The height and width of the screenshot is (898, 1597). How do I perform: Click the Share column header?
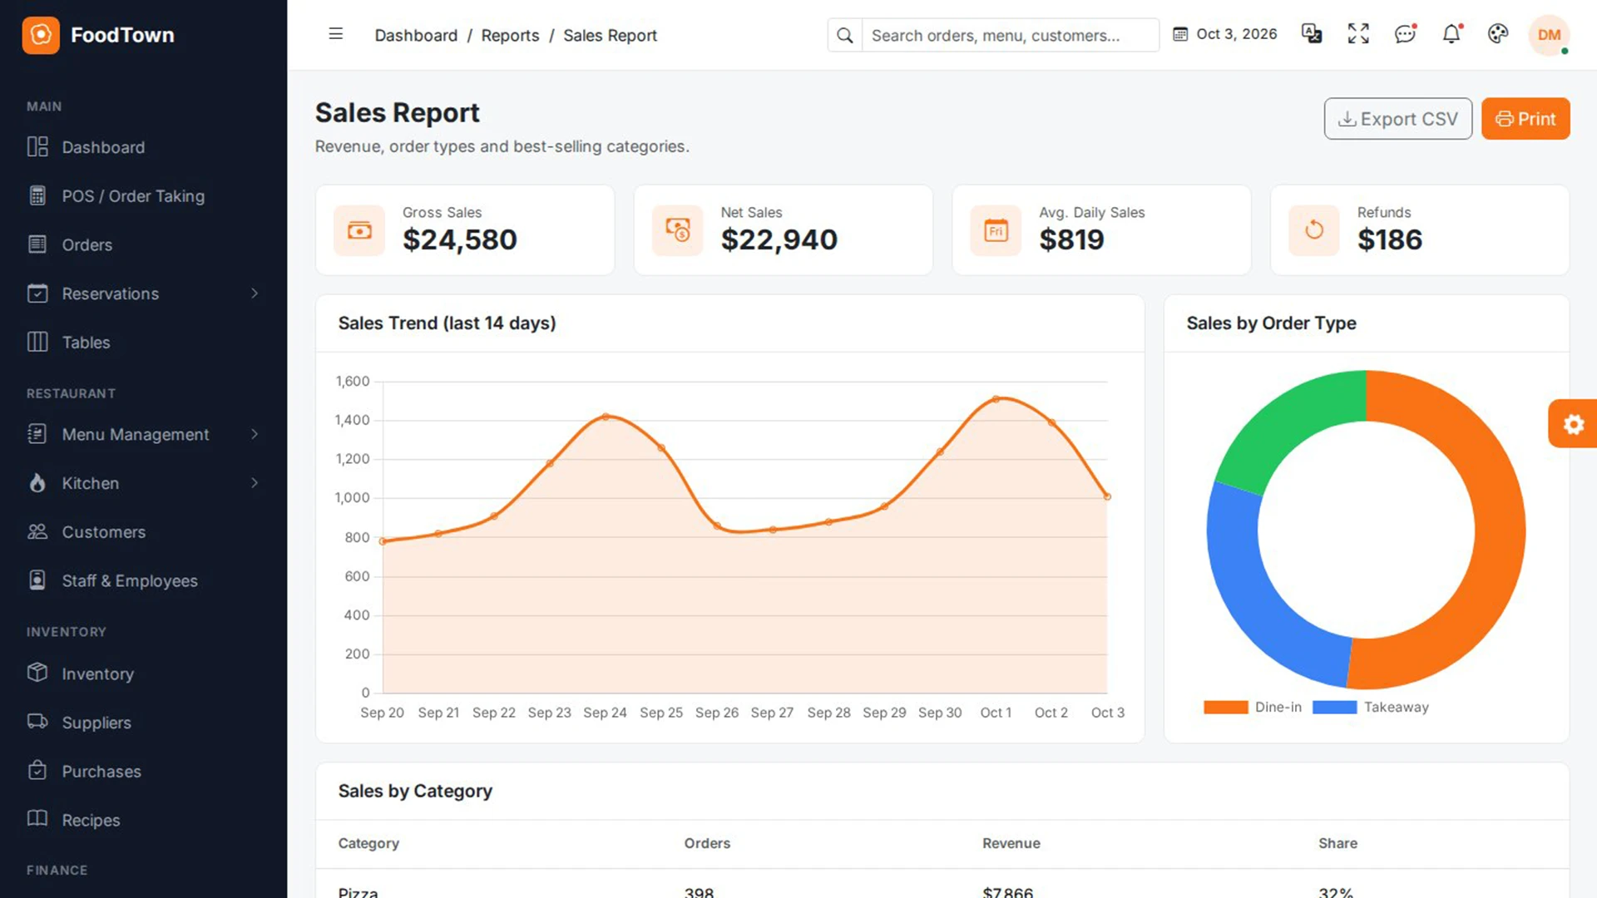1337,843
